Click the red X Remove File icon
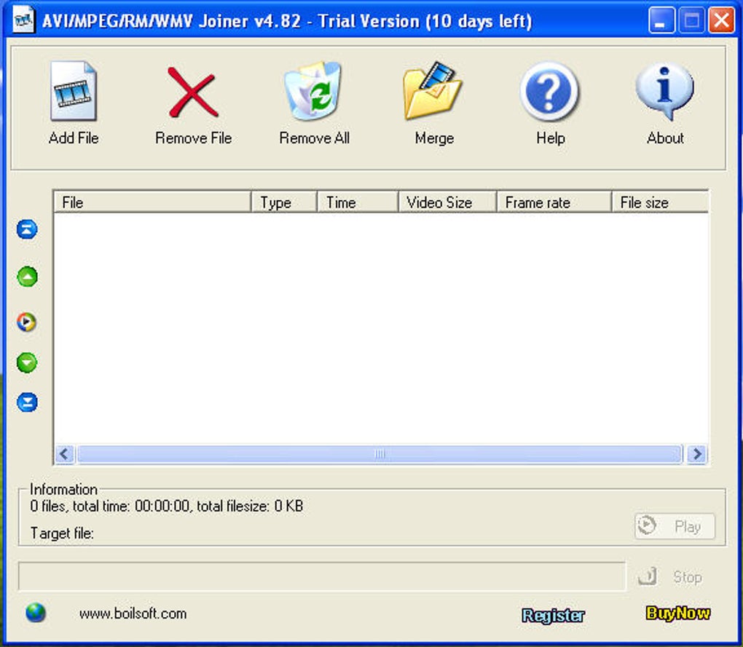The image size is (743, 647). point(193,92)
